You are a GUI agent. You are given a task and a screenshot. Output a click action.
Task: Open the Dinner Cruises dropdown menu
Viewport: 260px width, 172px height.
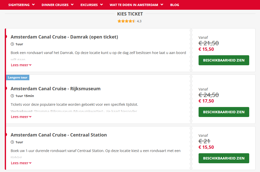click(x=57, y=5)
